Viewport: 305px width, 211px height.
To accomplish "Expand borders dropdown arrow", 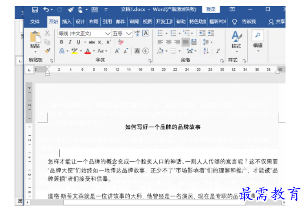I will [179, 51].
